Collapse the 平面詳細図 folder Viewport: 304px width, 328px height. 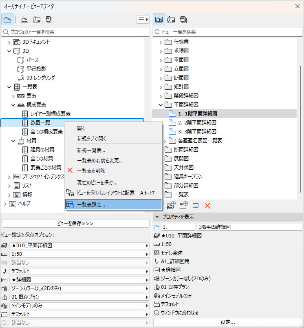[161, 105]
